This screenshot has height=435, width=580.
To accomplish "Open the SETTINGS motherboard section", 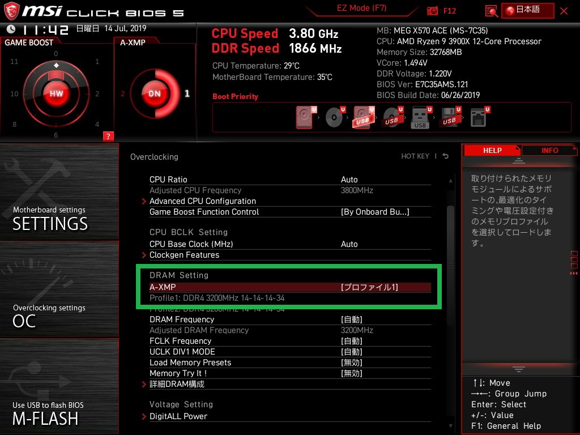I will (x=59, y=191).
